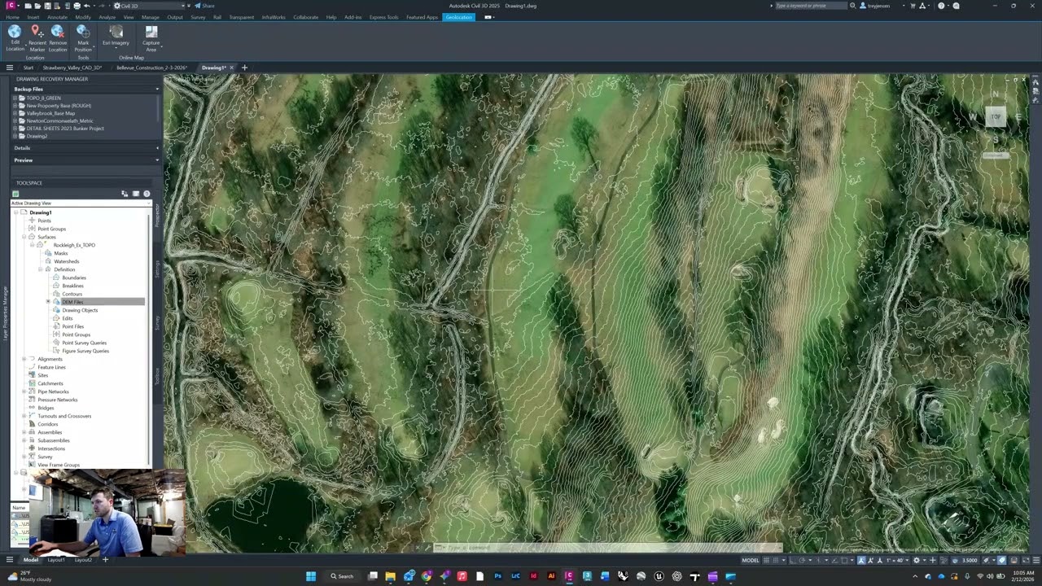Select the Drawing Objects tree item
The image size is (1042, 586).
[x=80, y=310]
